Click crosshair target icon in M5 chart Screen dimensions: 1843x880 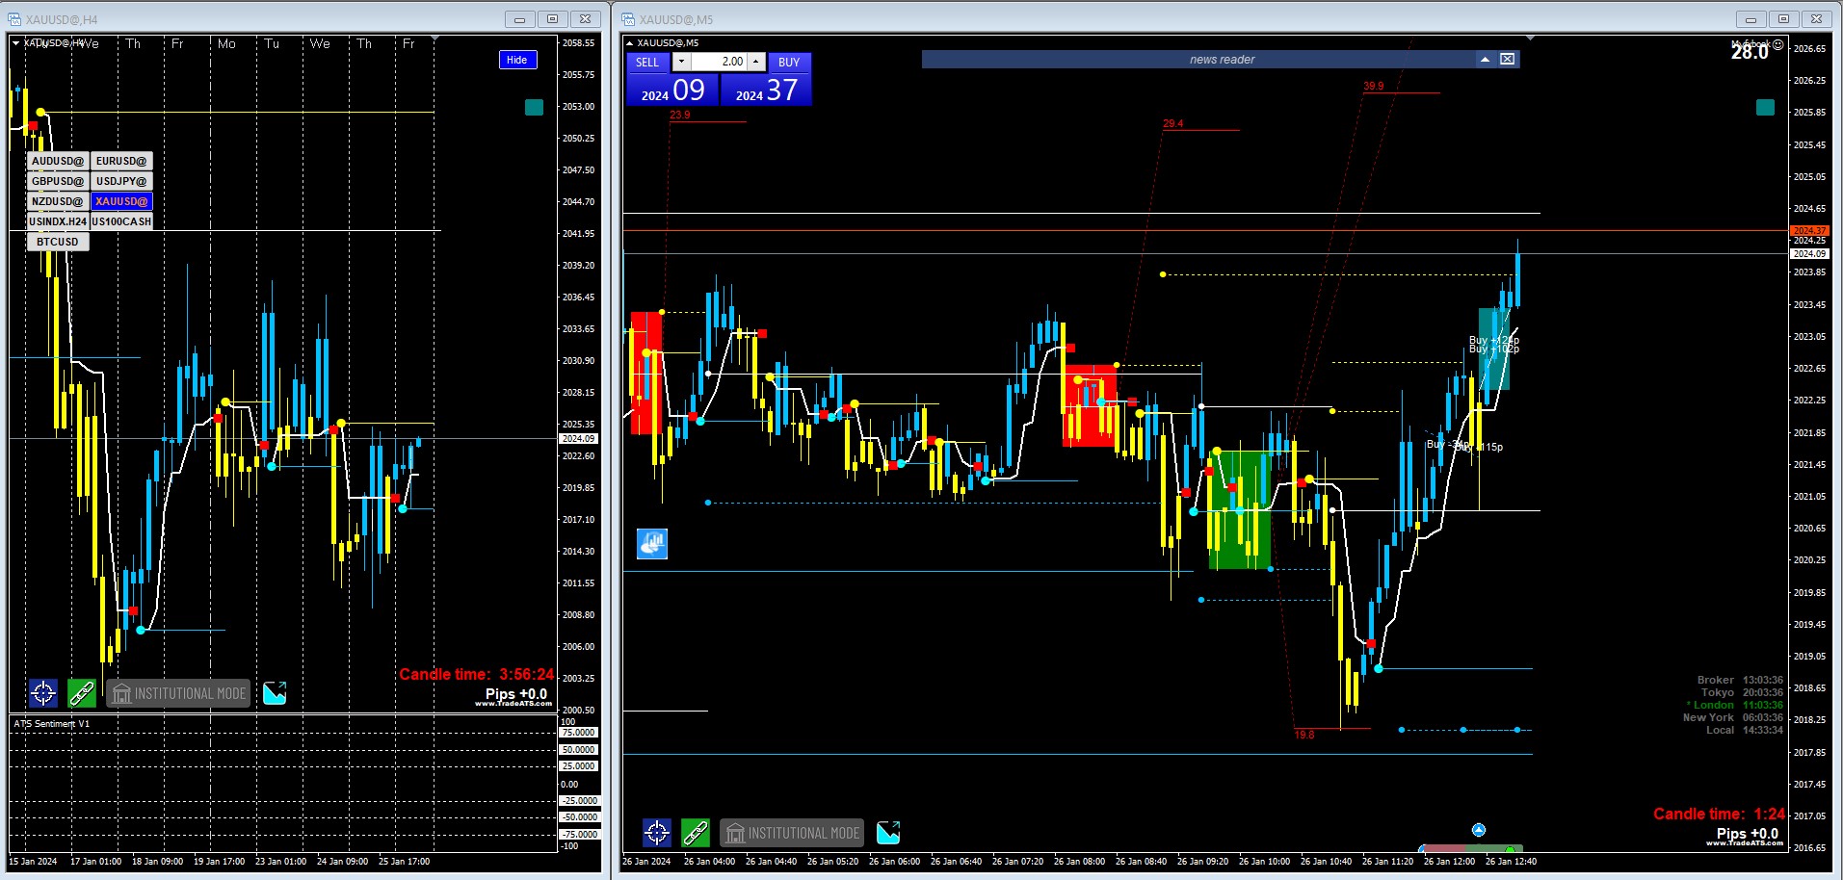pos(657,832)
